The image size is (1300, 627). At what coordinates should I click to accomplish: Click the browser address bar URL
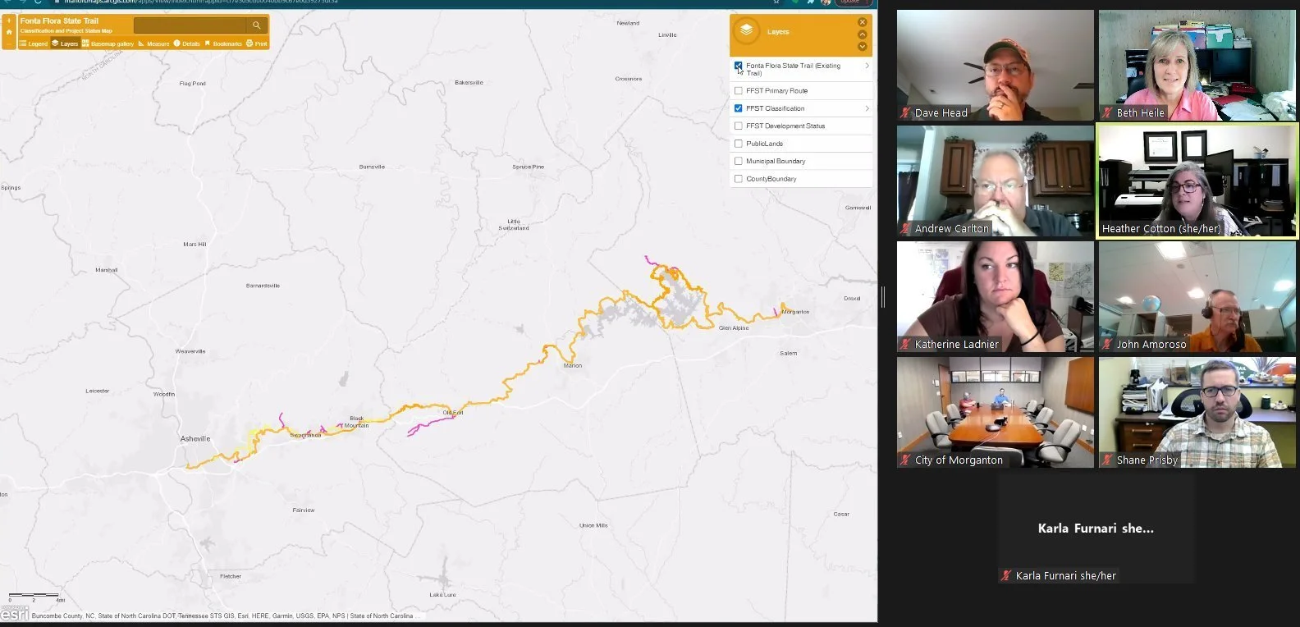tap(201, 2)
